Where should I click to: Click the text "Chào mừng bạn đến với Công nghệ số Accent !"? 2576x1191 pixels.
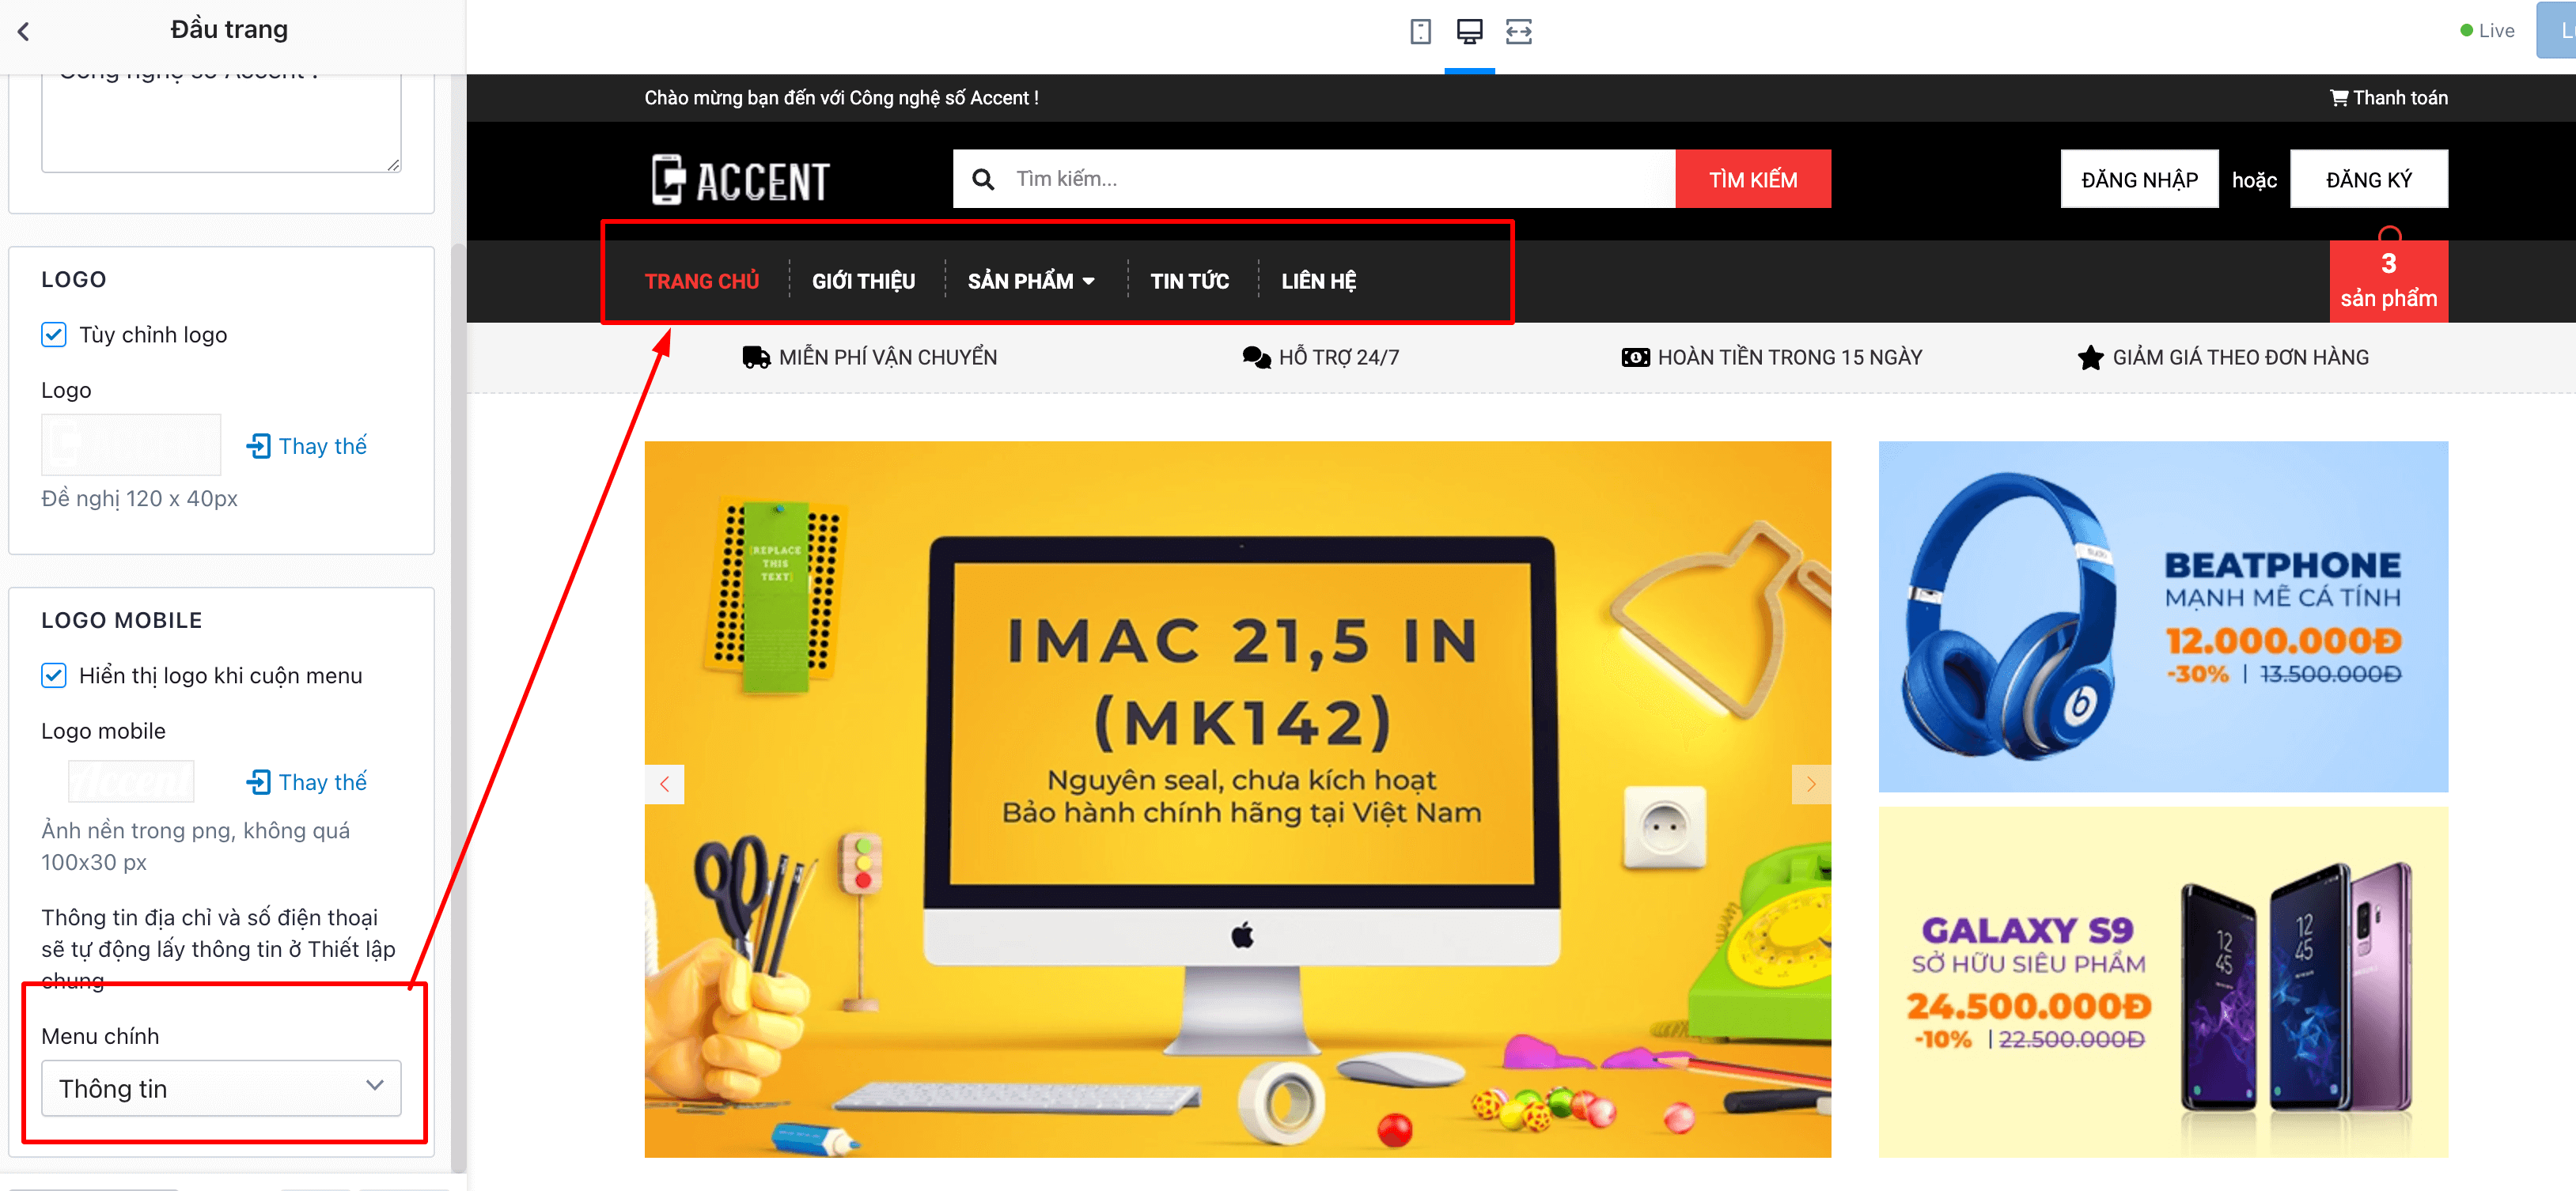841,98
